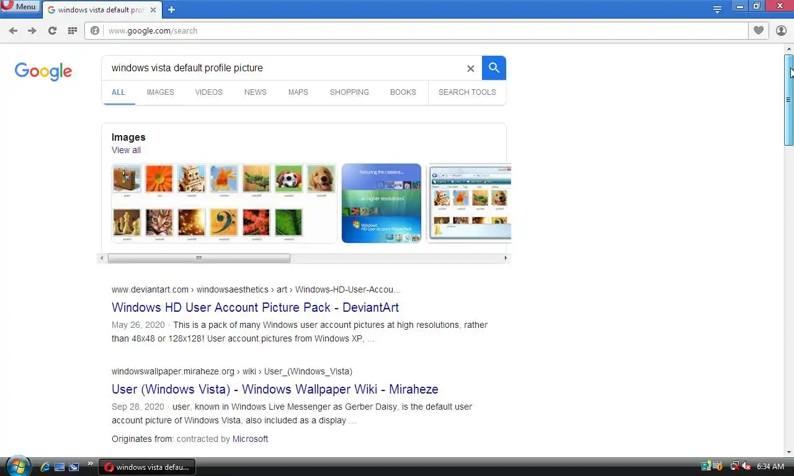Click Switch Between Windows quick launch icon
The width and height of the screenshot is (794, 476).
coord(74,467)
